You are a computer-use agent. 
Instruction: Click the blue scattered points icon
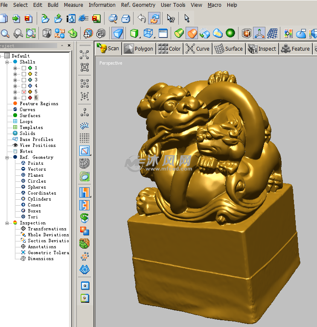point(84,126)
